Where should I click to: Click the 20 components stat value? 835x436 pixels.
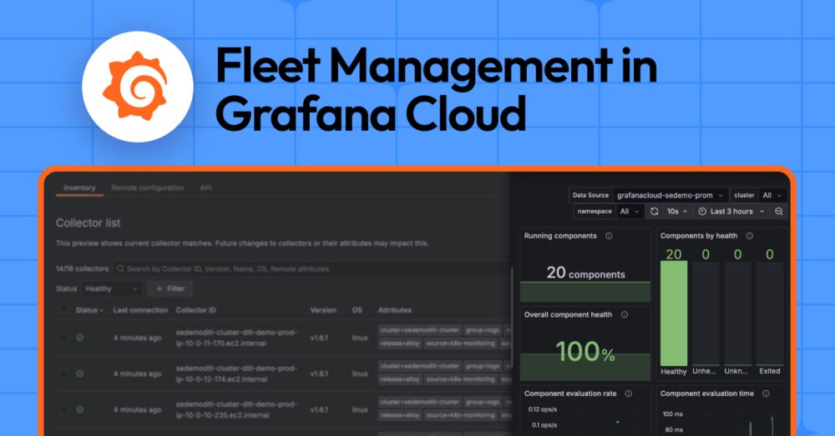[x=586, y=273]
